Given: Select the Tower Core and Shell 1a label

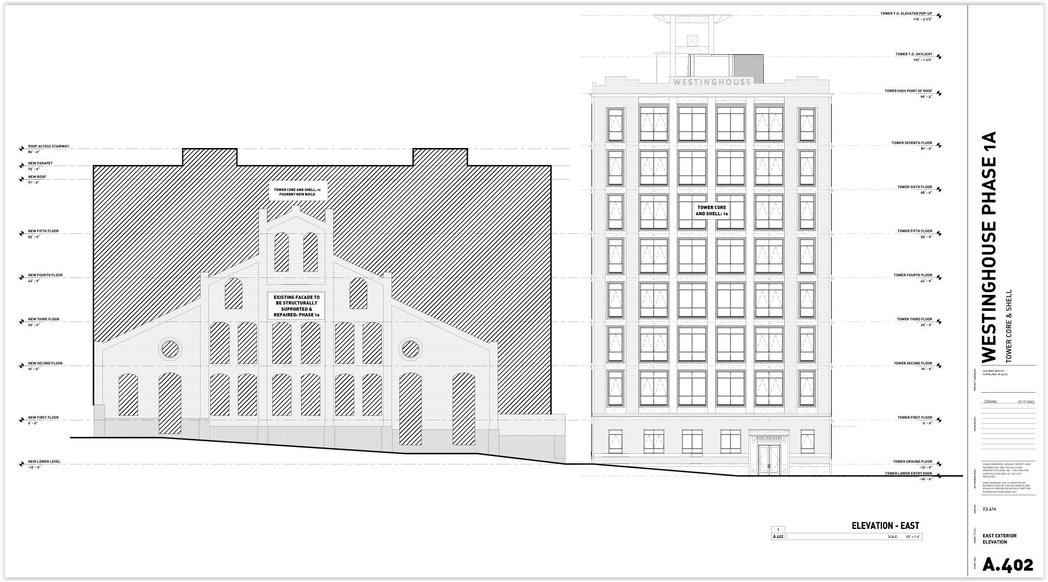Looking at the screenshot, I should point(711,211).
